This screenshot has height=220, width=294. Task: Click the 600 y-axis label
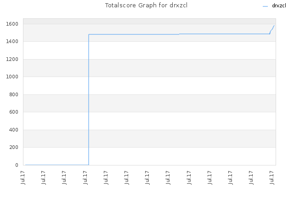(x=14, y=112)
